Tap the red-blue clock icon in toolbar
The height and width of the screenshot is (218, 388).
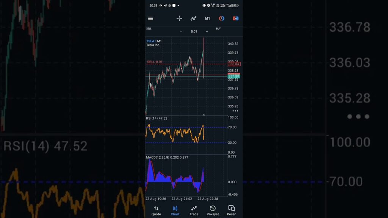point(222,19)
